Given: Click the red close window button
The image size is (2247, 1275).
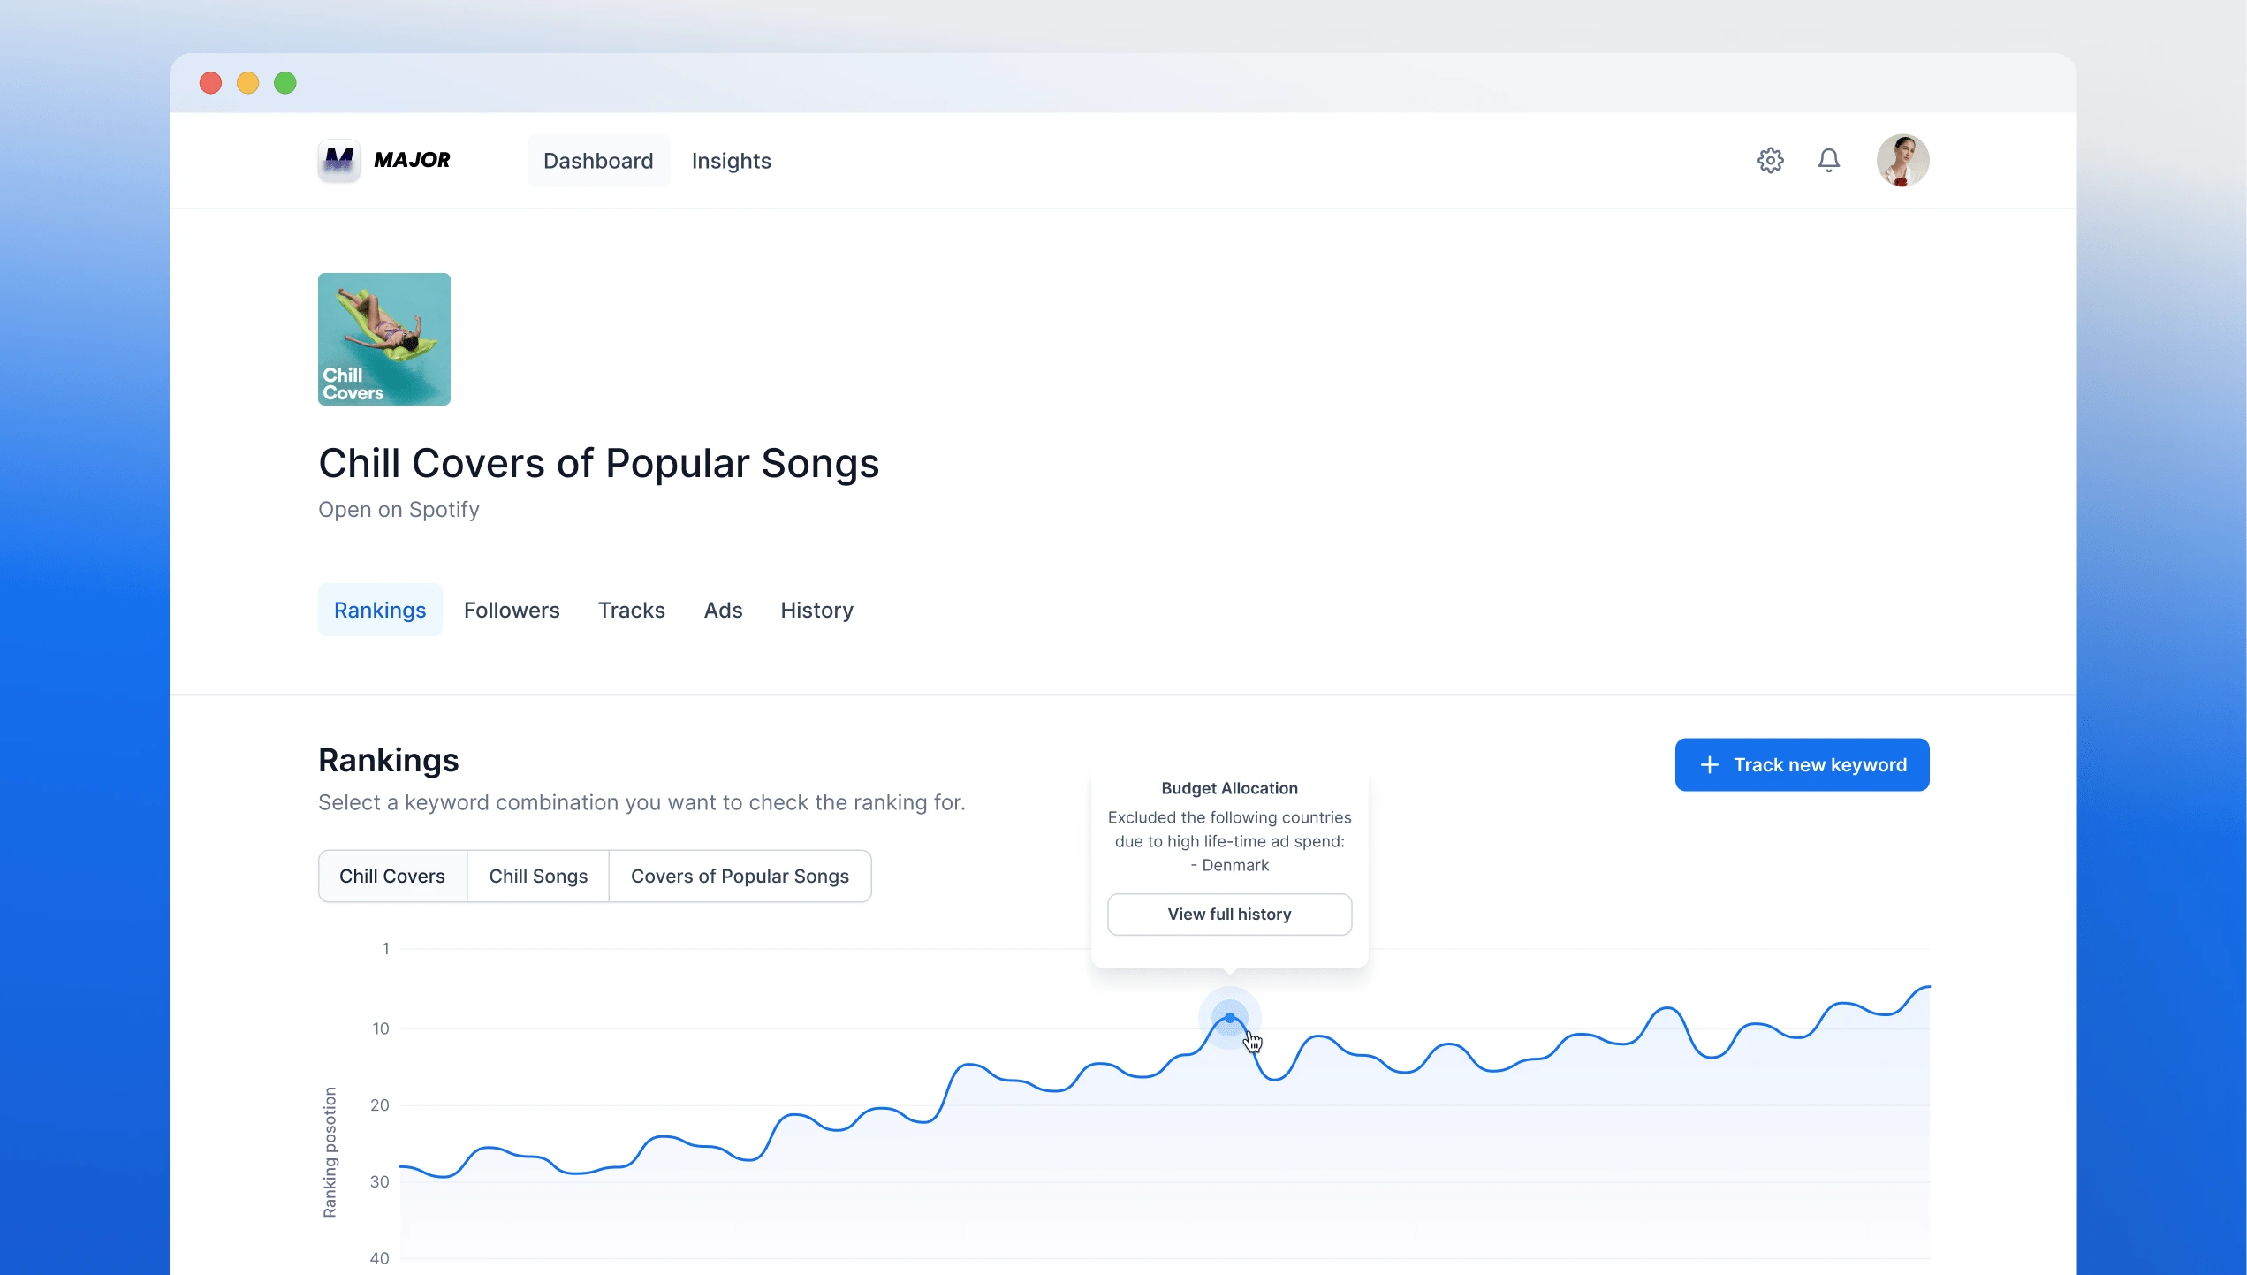Looking at the screenshot, I should (x=210, y=83).
